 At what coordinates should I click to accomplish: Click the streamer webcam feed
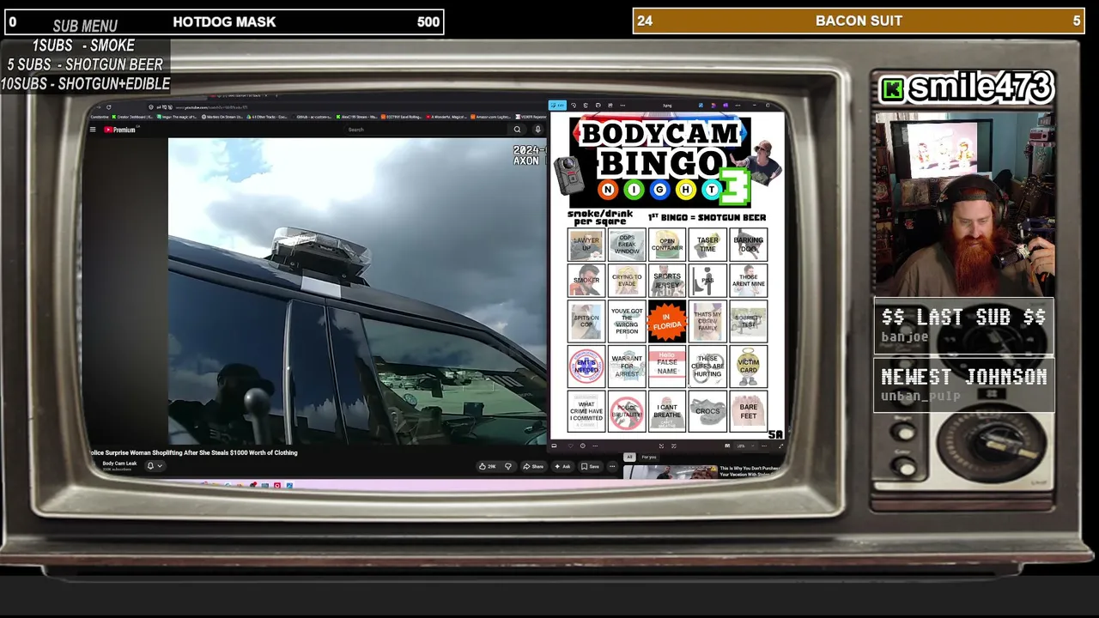[x=962, y=203]
